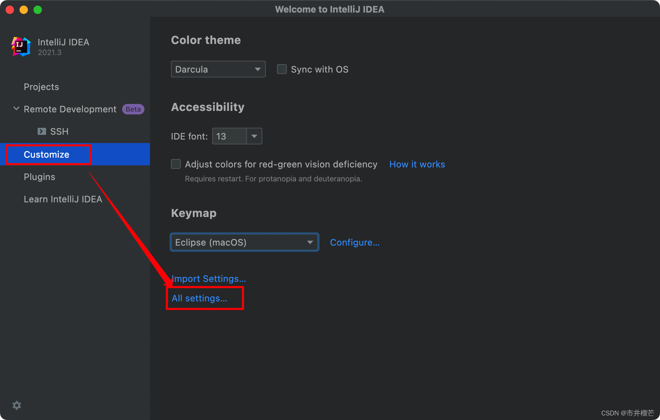Click the 2021.3 version text
660x420 pixels.
click(50, 52)
